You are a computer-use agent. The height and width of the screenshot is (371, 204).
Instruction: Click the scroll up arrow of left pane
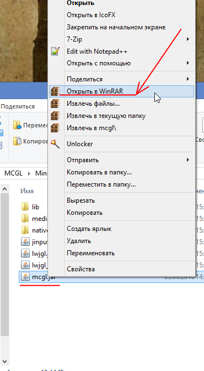coord(5,189)
